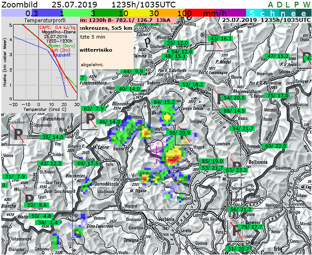Select the letter L link in header
Image resolution: width=312 pixels, height=255 pixels.
click(288, 5)
